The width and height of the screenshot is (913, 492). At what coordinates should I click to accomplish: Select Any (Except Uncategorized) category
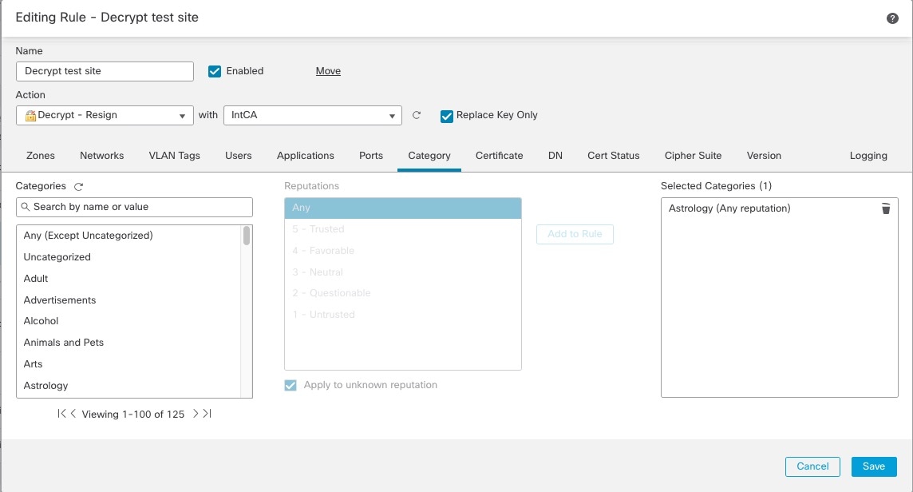pyautogui.click(x=128, y=236)
